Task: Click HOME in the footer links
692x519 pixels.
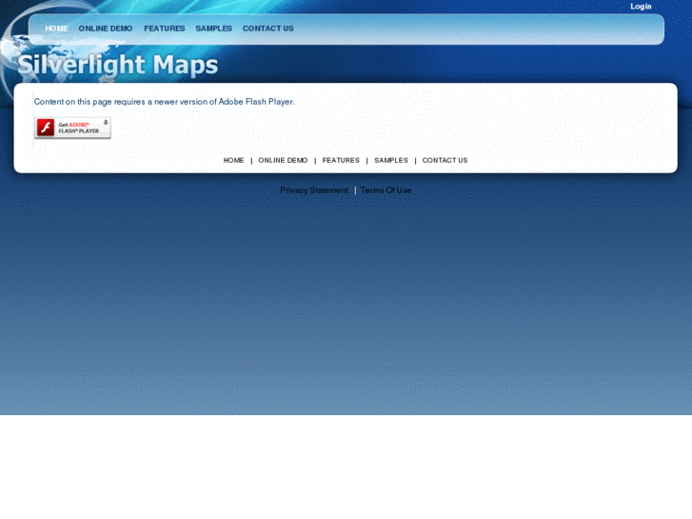Action: pos(233,160)
